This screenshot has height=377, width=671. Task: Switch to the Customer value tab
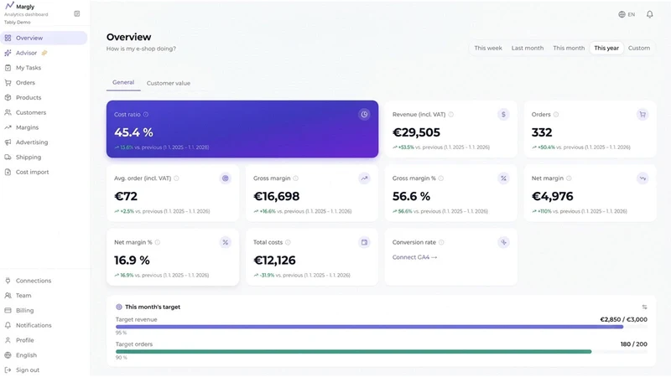(x=169, y=83)
